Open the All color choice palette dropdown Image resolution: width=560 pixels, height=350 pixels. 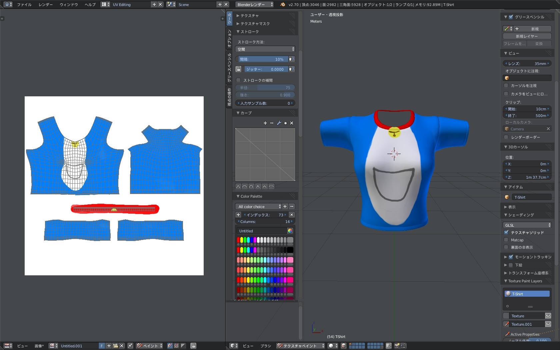coord(259,207)
